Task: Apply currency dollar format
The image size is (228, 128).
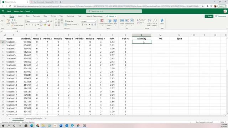Action: click(82, 25)
